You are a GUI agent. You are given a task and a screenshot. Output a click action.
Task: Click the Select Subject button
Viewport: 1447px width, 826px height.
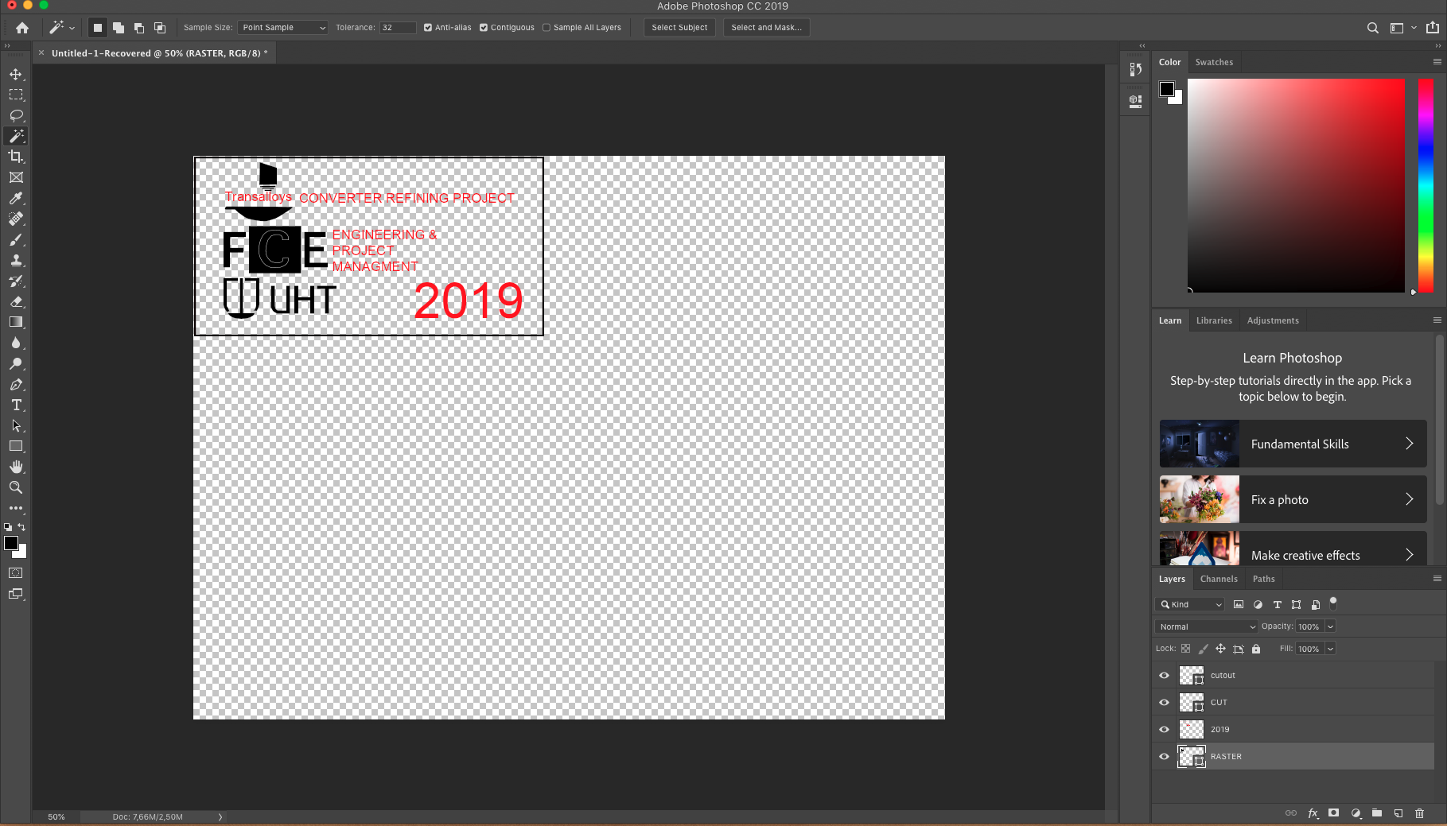(679, 28)
